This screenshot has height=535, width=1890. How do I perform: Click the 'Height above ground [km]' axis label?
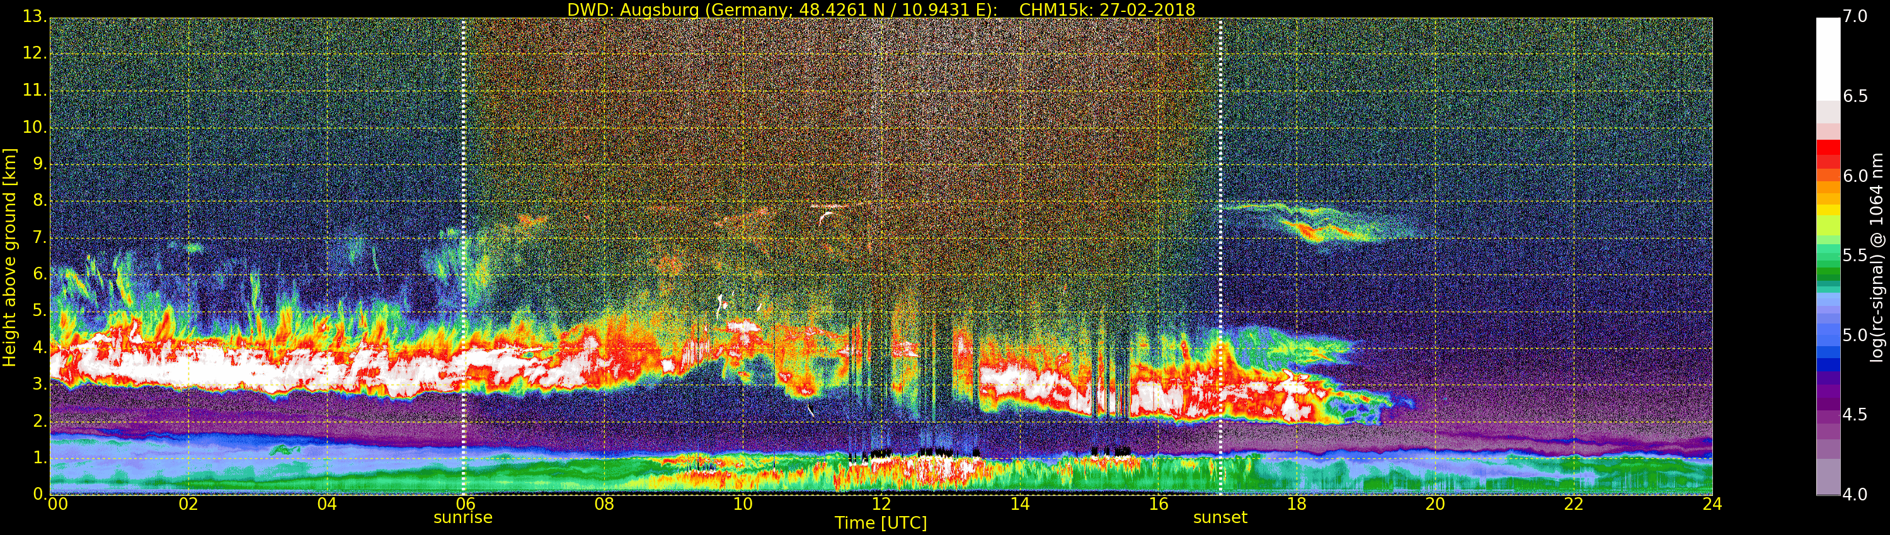pyautogui.click(x=9, y=257)
